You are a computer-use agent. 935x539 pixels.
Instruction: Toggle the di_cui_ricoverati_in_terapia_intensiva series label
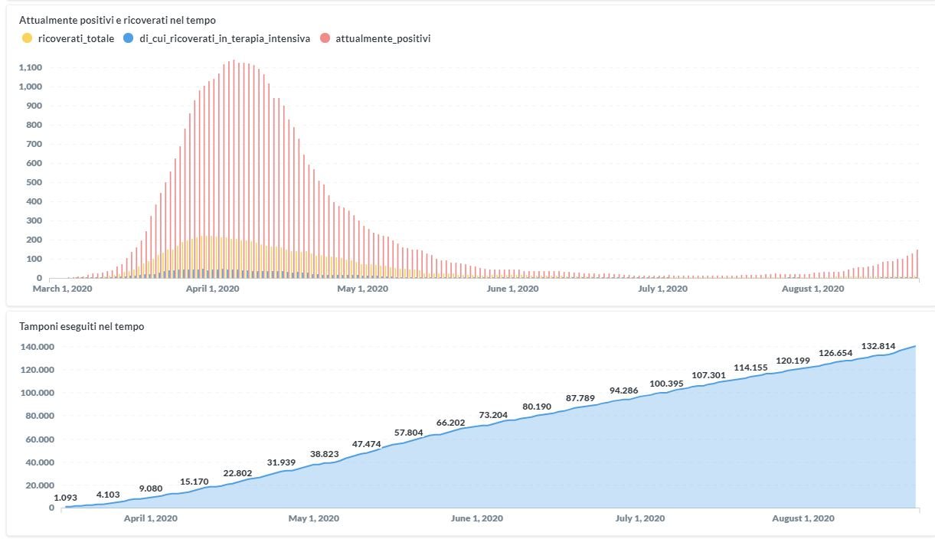pos(224,38)
